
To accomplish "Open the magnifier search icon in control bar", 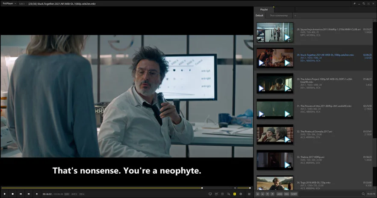I will pyautogui.click(x=228, y=194).
